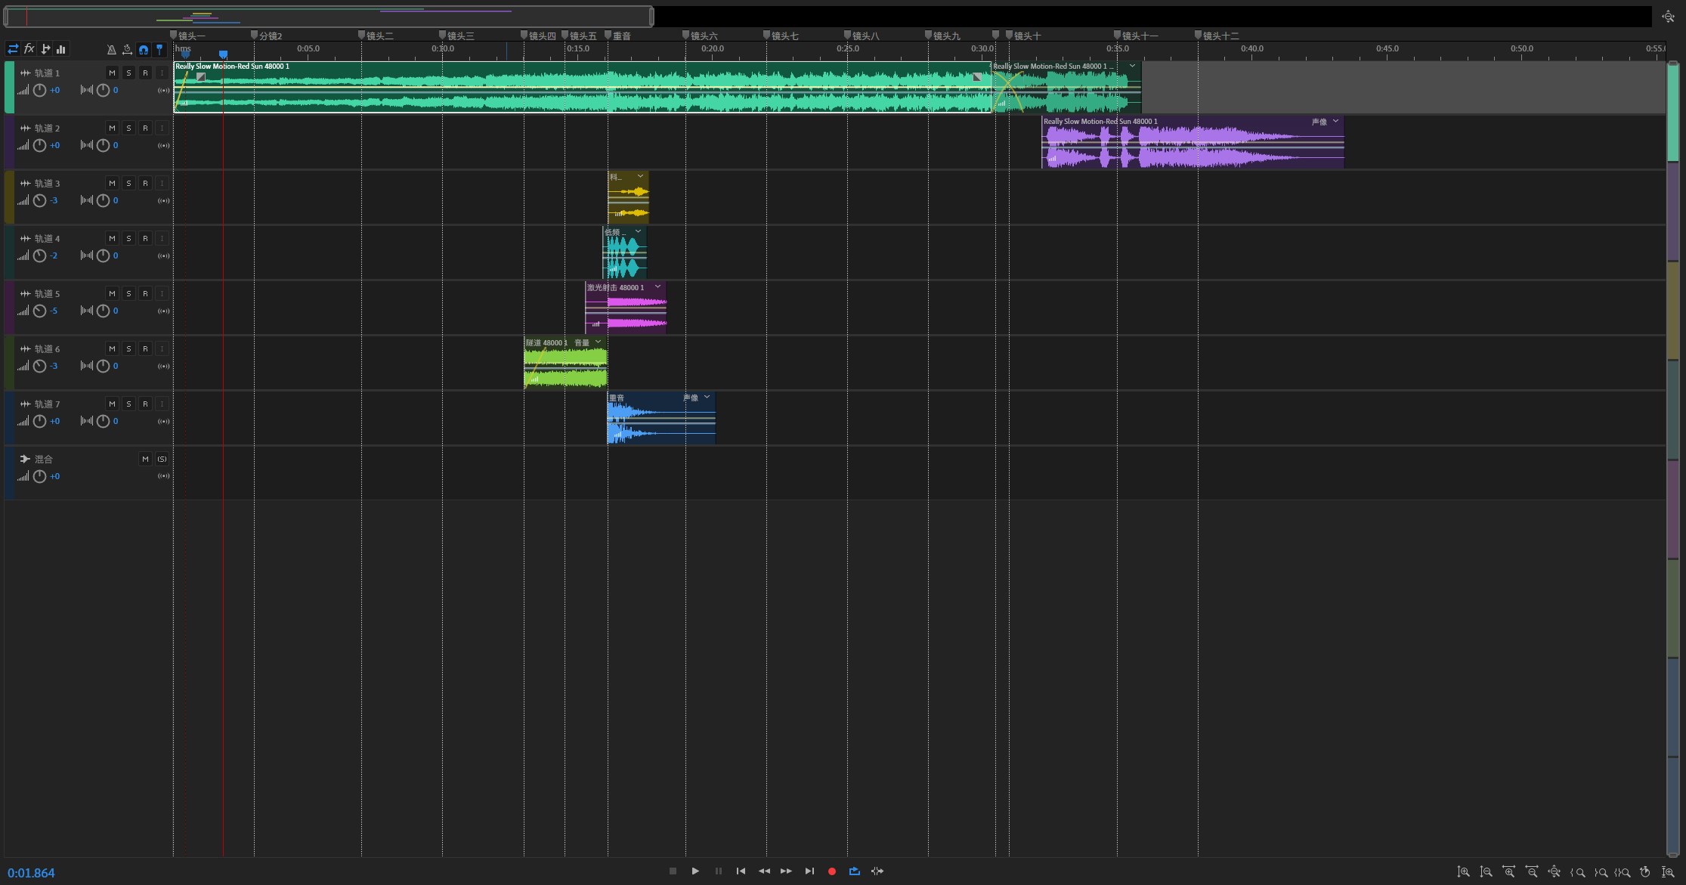Show the inputs/outputs arrows view

pyautogui.click(x=13, y=49)
